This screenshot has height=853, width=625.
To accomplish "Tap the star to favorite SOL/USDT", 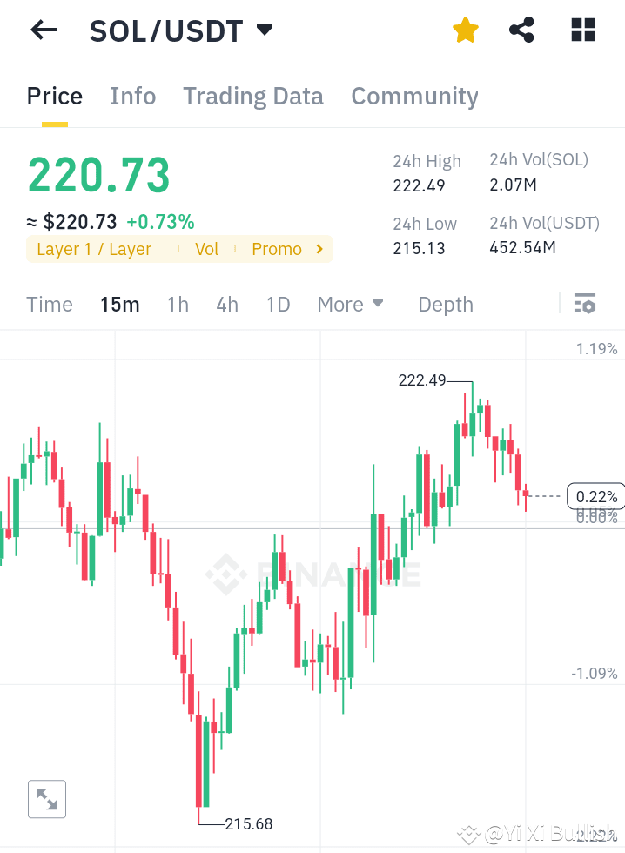I will (x=466, y=30).
